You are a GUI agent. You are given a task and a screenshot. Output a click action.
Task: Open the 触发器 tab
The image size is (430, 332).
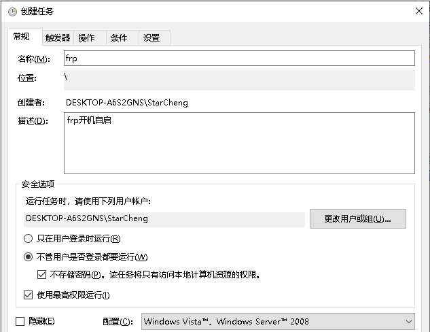pyautogui.click(x=57, y=37)
